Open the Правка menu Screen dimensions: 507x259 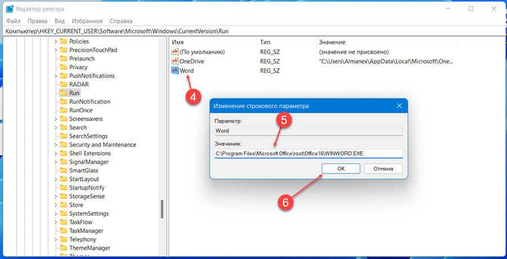tap(38, 21)
